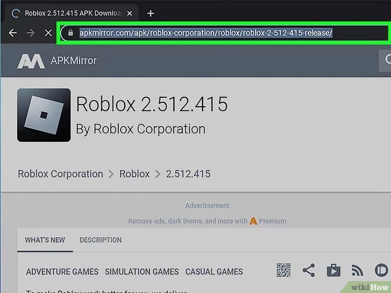Open a new tab with plus button
The image size is (391, 293).
[x=150, y=13]
